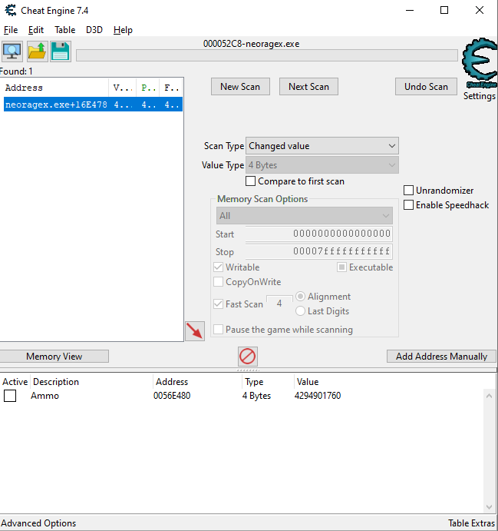The image size is (498, 531).
Task: Click address list scrollbar up arrow
Action: [490, 396]
